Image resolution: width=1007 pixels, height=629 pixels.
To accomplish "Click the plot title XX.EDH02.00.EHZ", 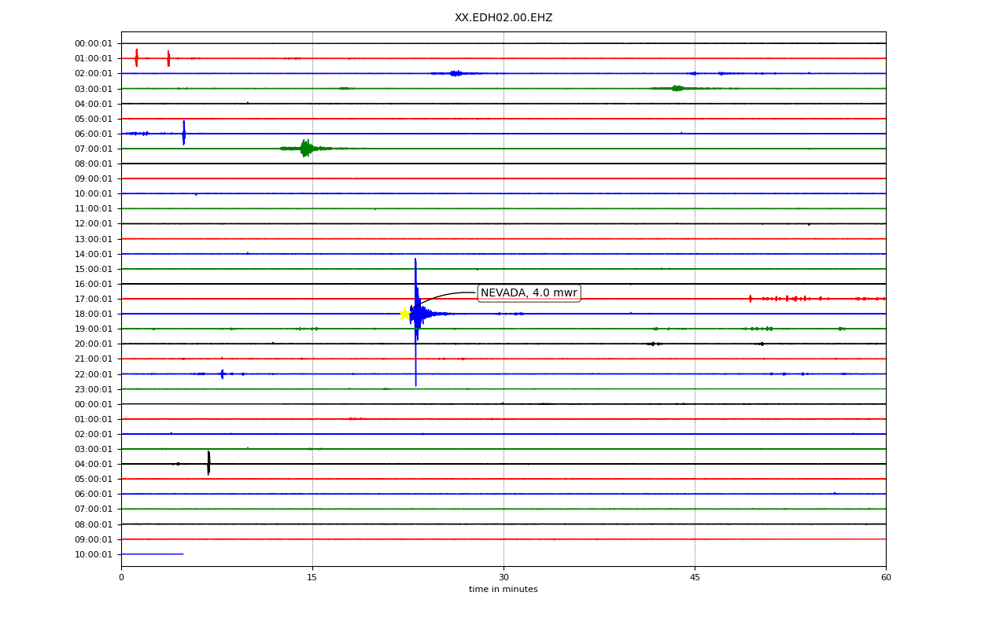I will tap(503, 18).
